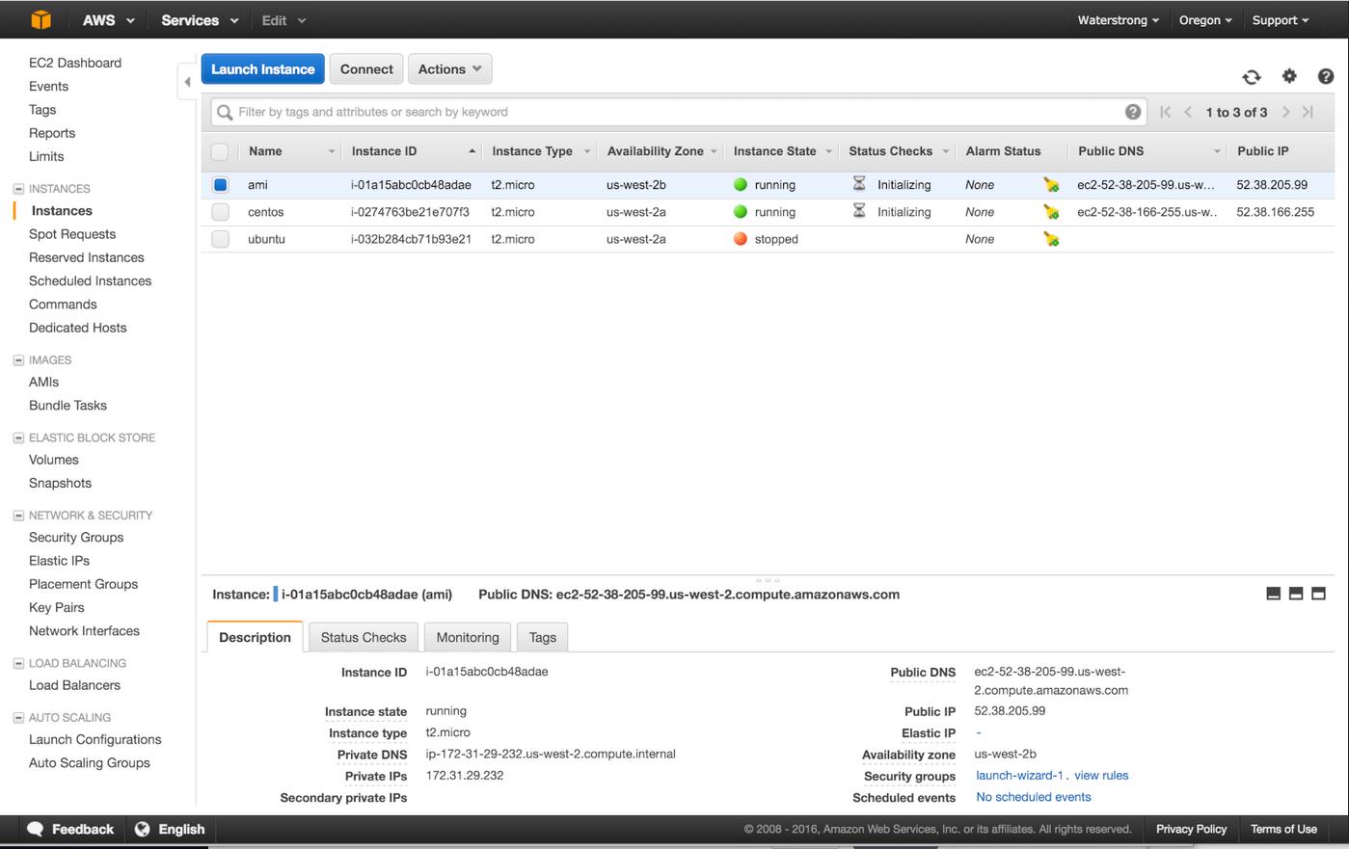Image resolution: width=1349 pixels, height=849 pixels.
Task: Open the help question mark icon at top right
Action: coord(1326,76)
